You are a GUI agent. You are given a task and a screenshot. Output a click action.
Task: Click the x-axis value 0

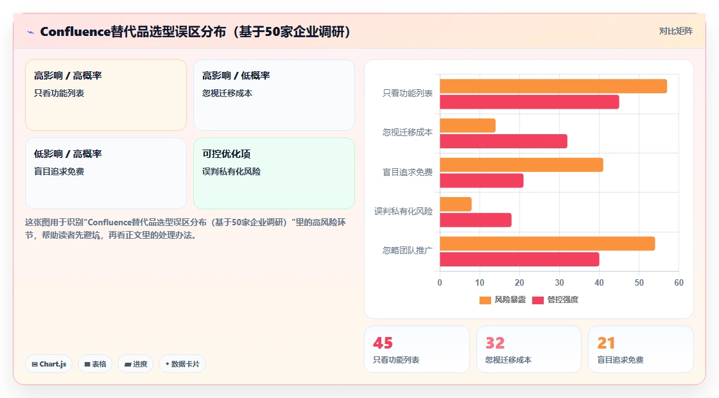point(440,283)
